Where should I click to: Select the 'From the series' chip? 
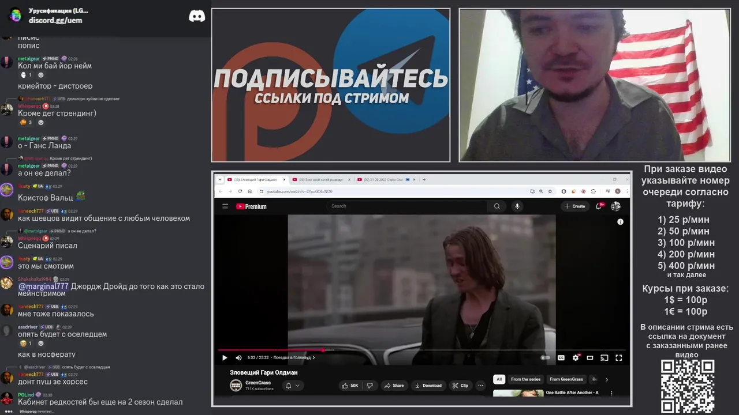(x=526, y=379)
